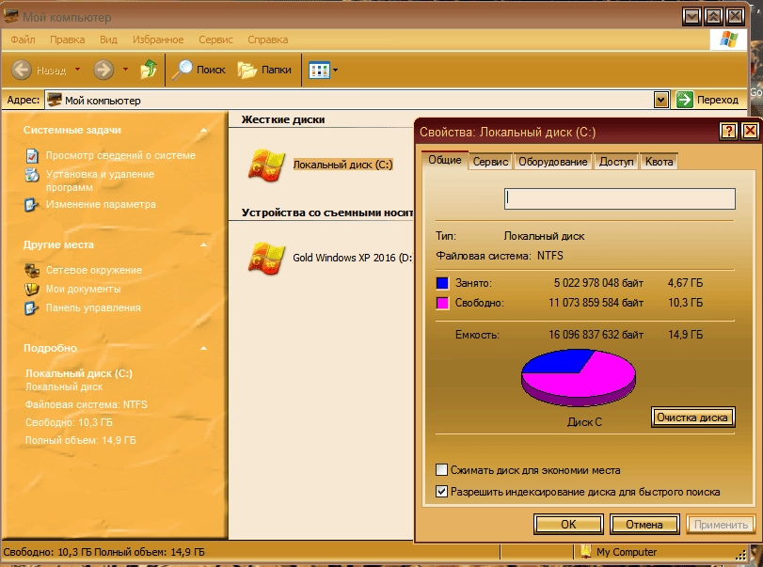763x567 pixels.
Task: Click the blue Занято color swatch
Action: (442, 283)
